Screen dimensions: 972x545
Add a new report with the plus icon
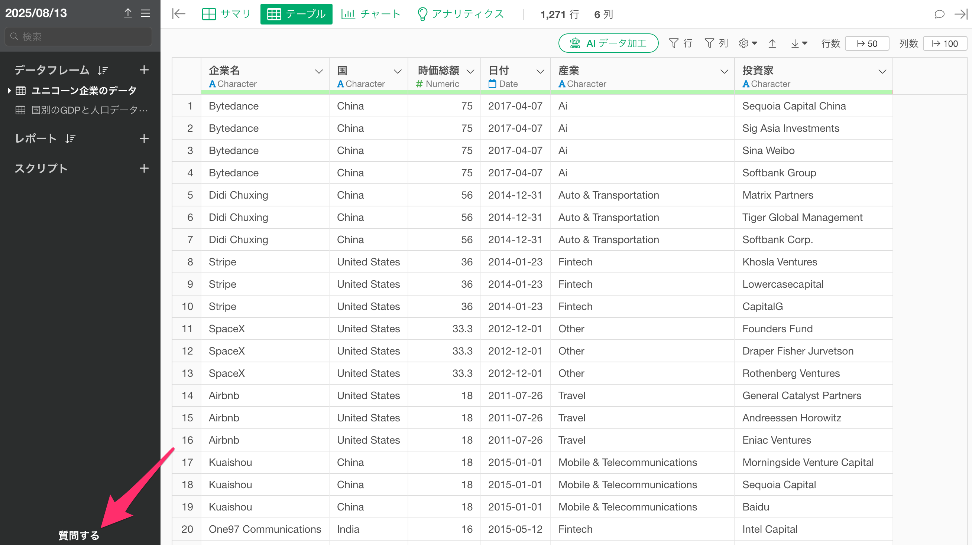tap(144, 138)
